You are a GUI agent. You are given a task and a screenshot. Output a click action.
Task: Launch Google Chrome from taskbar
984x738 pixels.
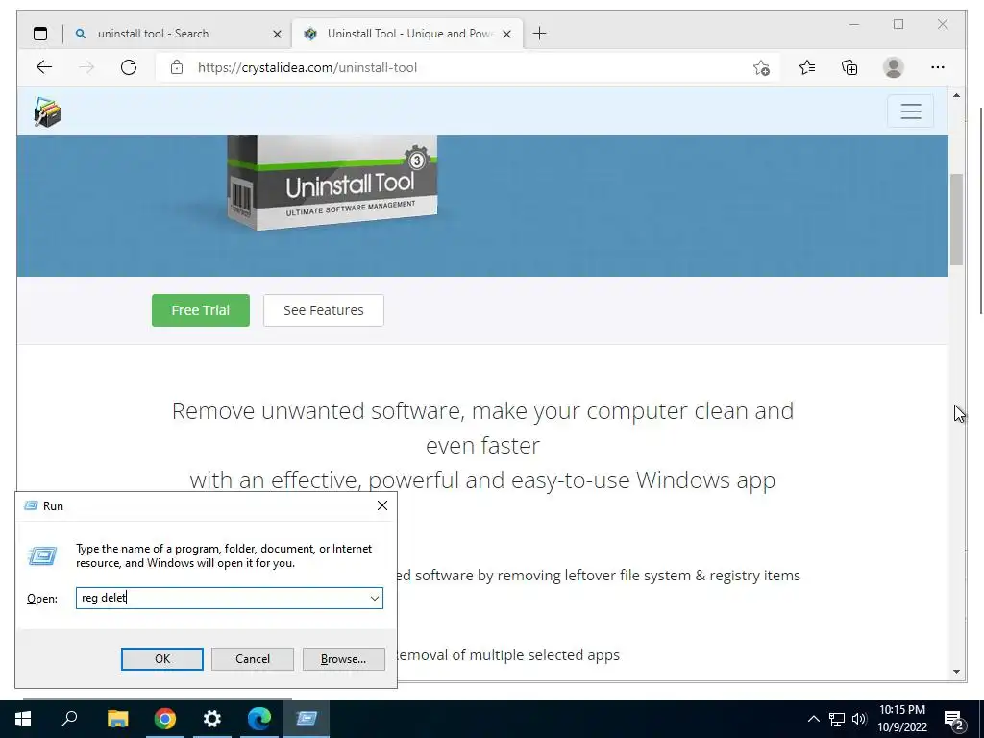pos(165,719)
